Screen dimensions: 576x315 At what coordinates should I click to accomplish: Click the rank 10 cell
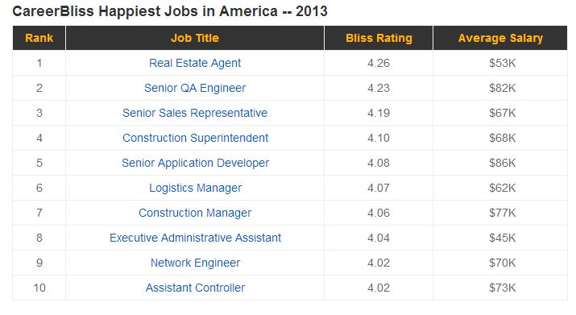tap(39, 288)
